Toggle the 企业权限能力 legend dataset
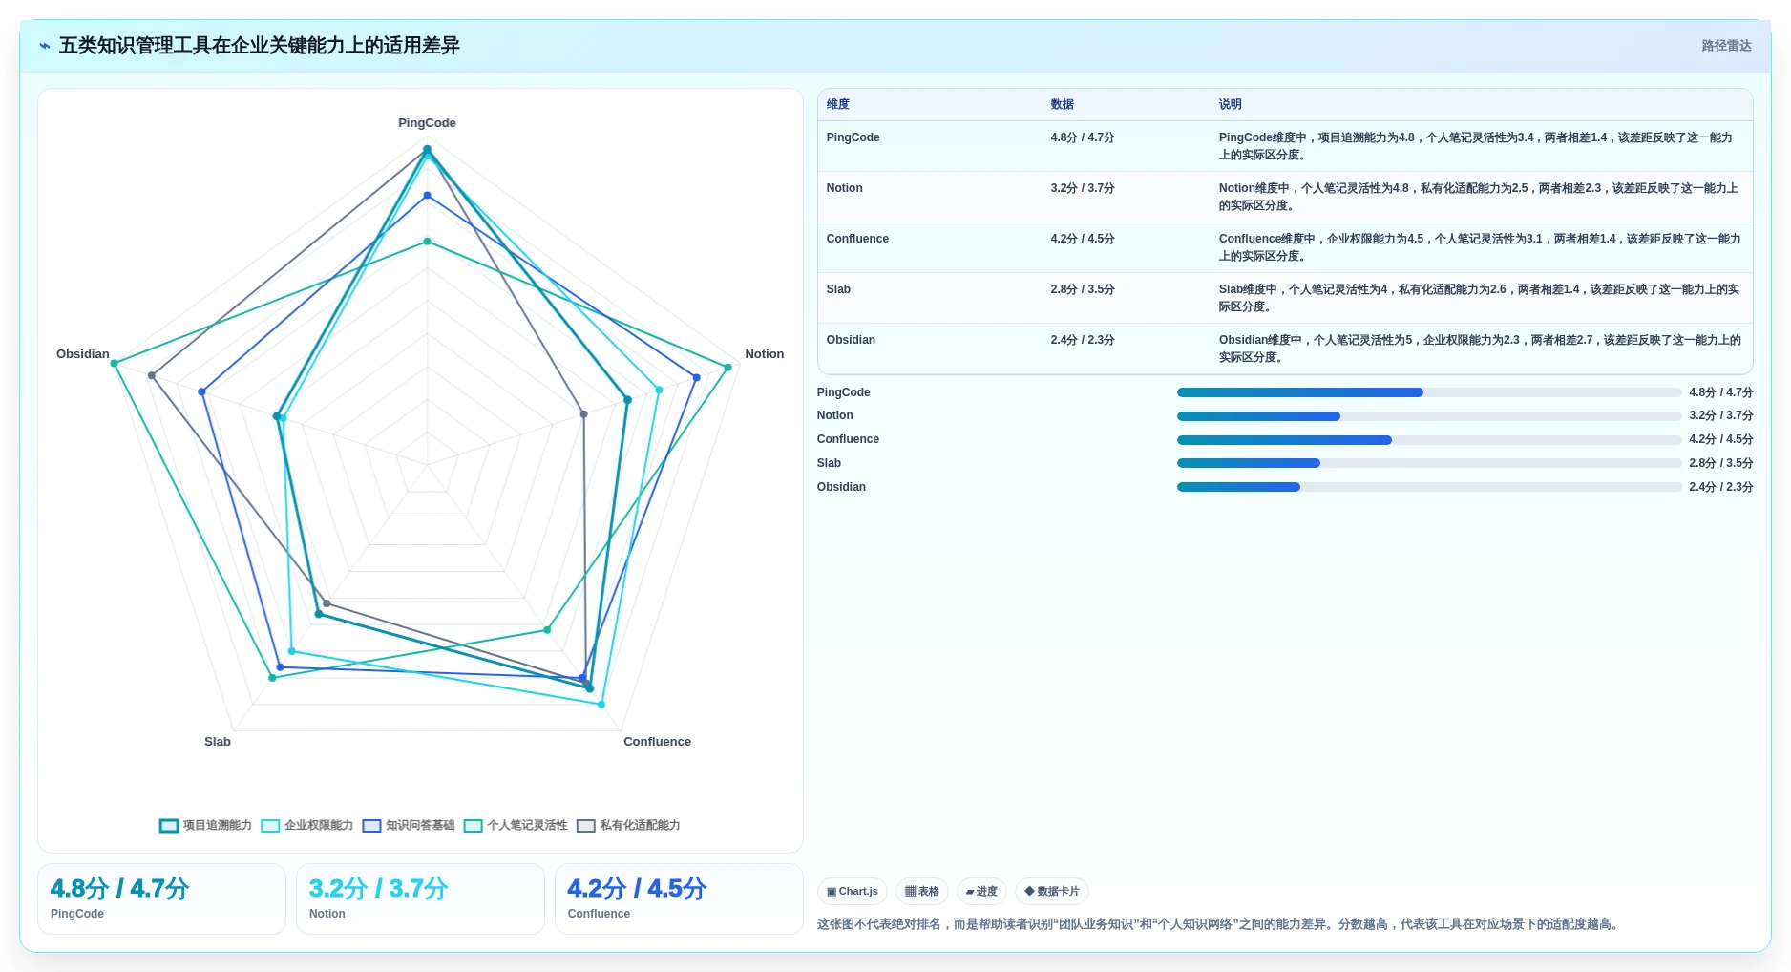 pyautogui.click(x=306, y=825)
